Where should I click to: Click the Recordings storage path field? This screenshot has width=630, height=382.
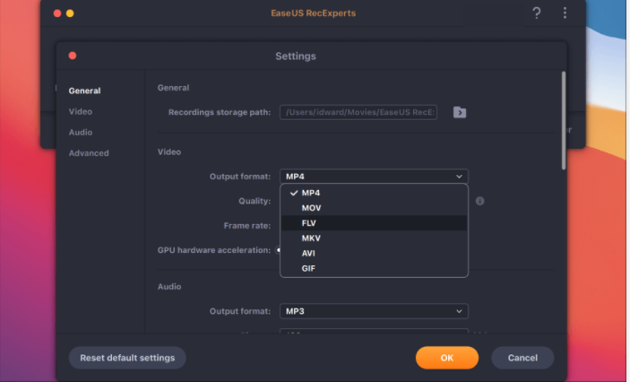(358, 112)
